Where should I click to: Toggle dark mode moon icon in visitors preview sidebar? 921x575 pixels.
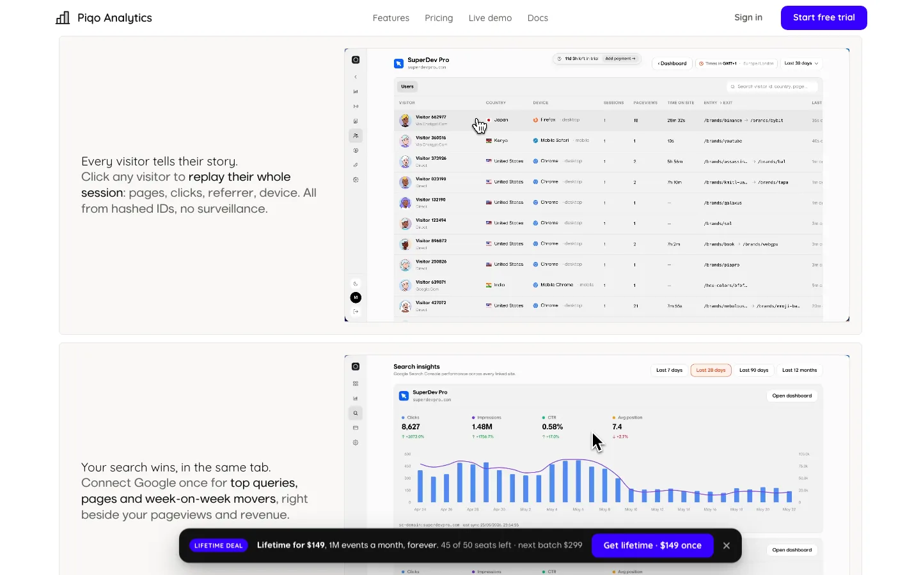tap(356, 284)
